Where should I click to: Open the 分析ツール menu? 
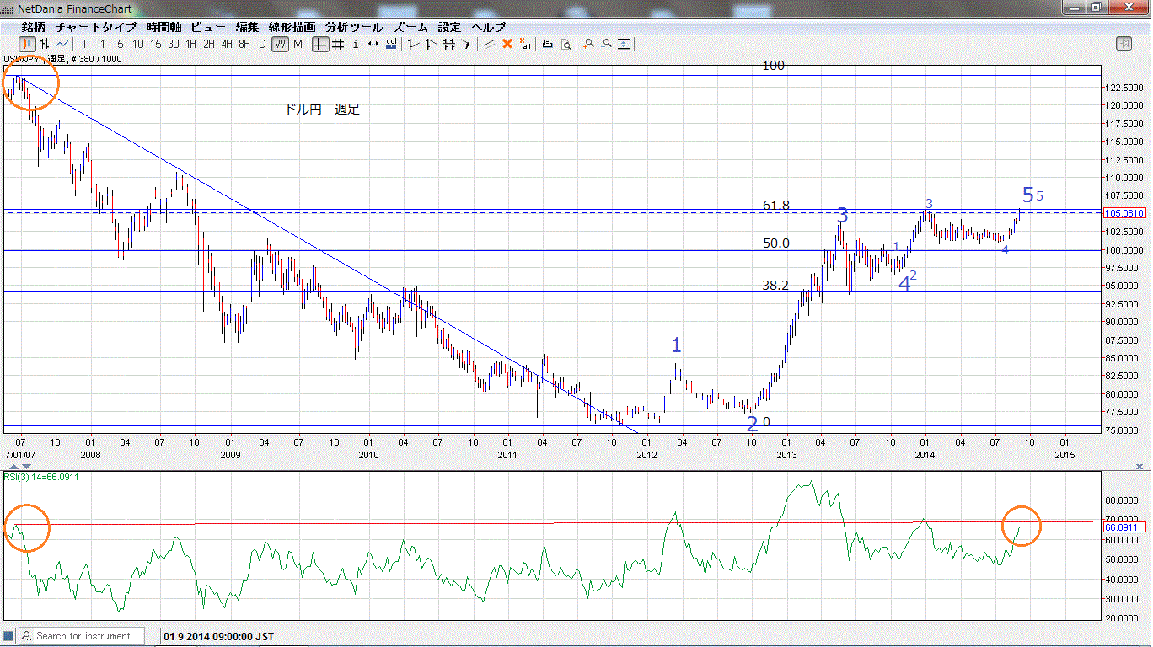354,28
